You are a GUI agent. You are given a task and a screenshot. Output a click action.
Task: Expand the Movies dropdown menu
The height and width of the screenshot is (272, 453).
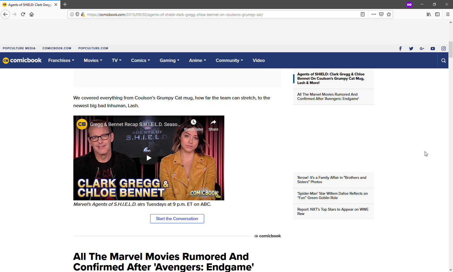[x=93, y=60]
